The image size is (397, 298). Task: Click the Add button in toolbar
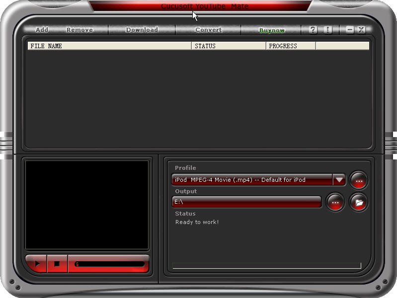tap(42, 30)
